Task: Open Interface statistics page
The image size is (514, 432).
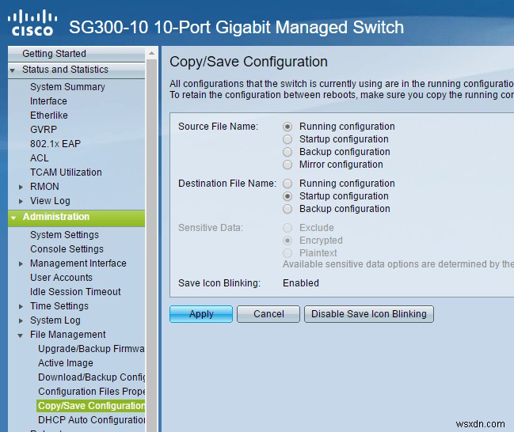Action: coord(48,101)
